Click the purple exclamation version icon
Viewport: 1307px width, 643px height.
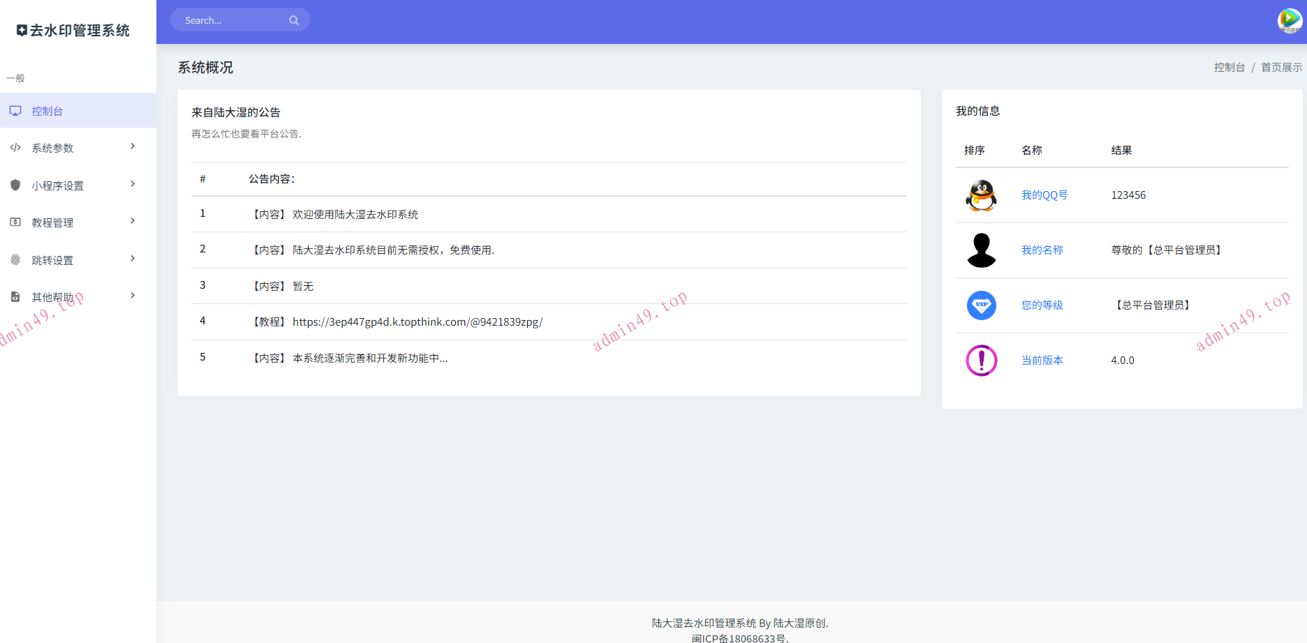981,361
